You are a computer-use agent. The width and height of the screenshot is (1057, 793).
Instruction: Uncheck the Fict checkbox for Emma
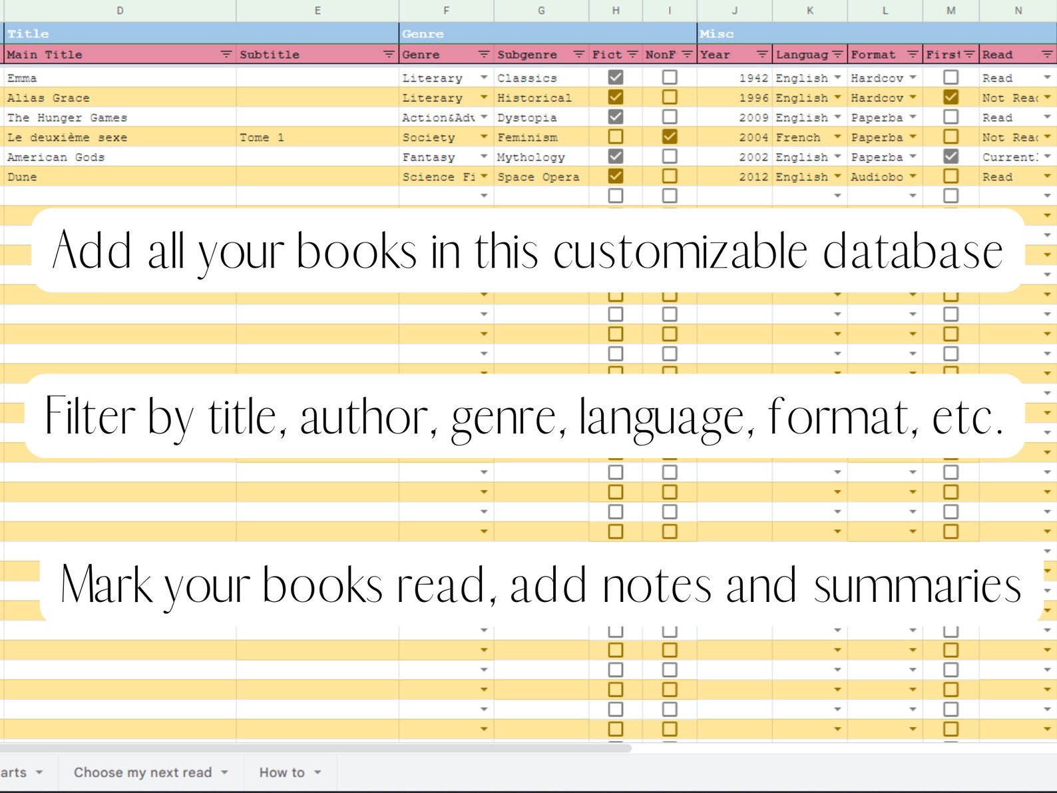click(616, 77)
